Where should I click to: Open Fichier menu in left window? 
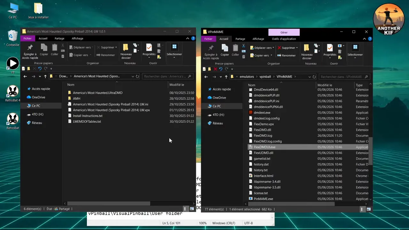(x=27, y=38)
